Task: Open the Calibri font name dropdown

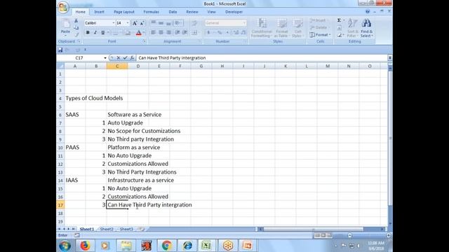Action: pos(114,23)
